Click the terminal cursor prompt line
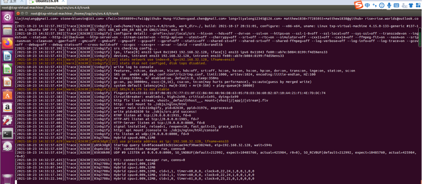 click(16, 182)
